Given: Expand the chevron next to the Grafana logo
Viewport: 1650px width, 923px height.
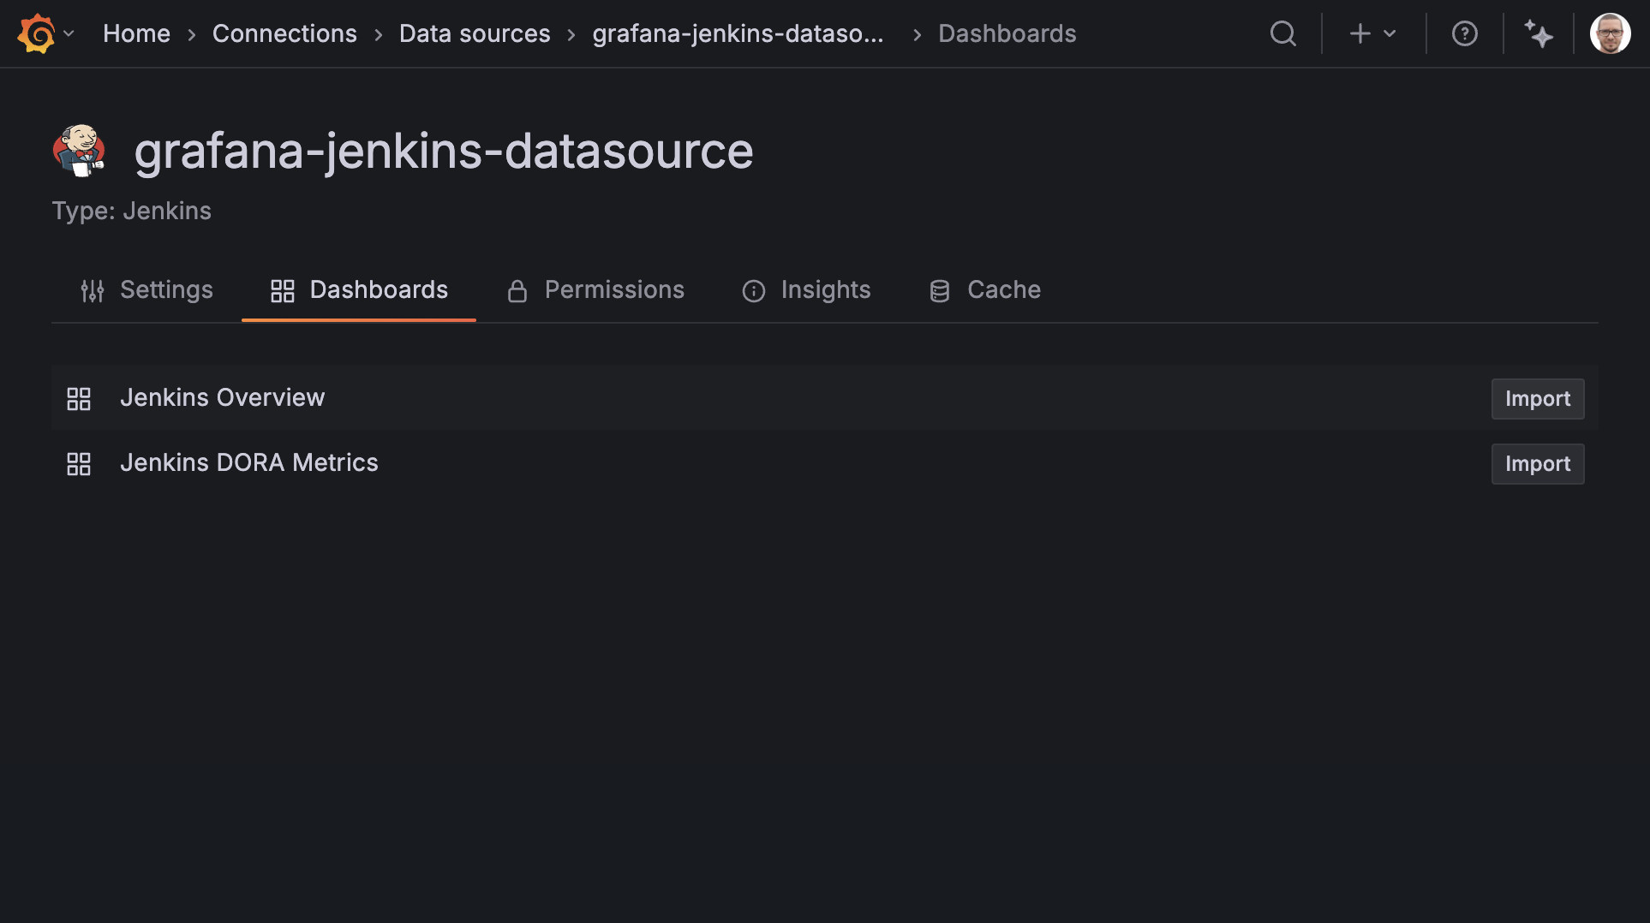Looking at the screenshot, I should [70, 34].
